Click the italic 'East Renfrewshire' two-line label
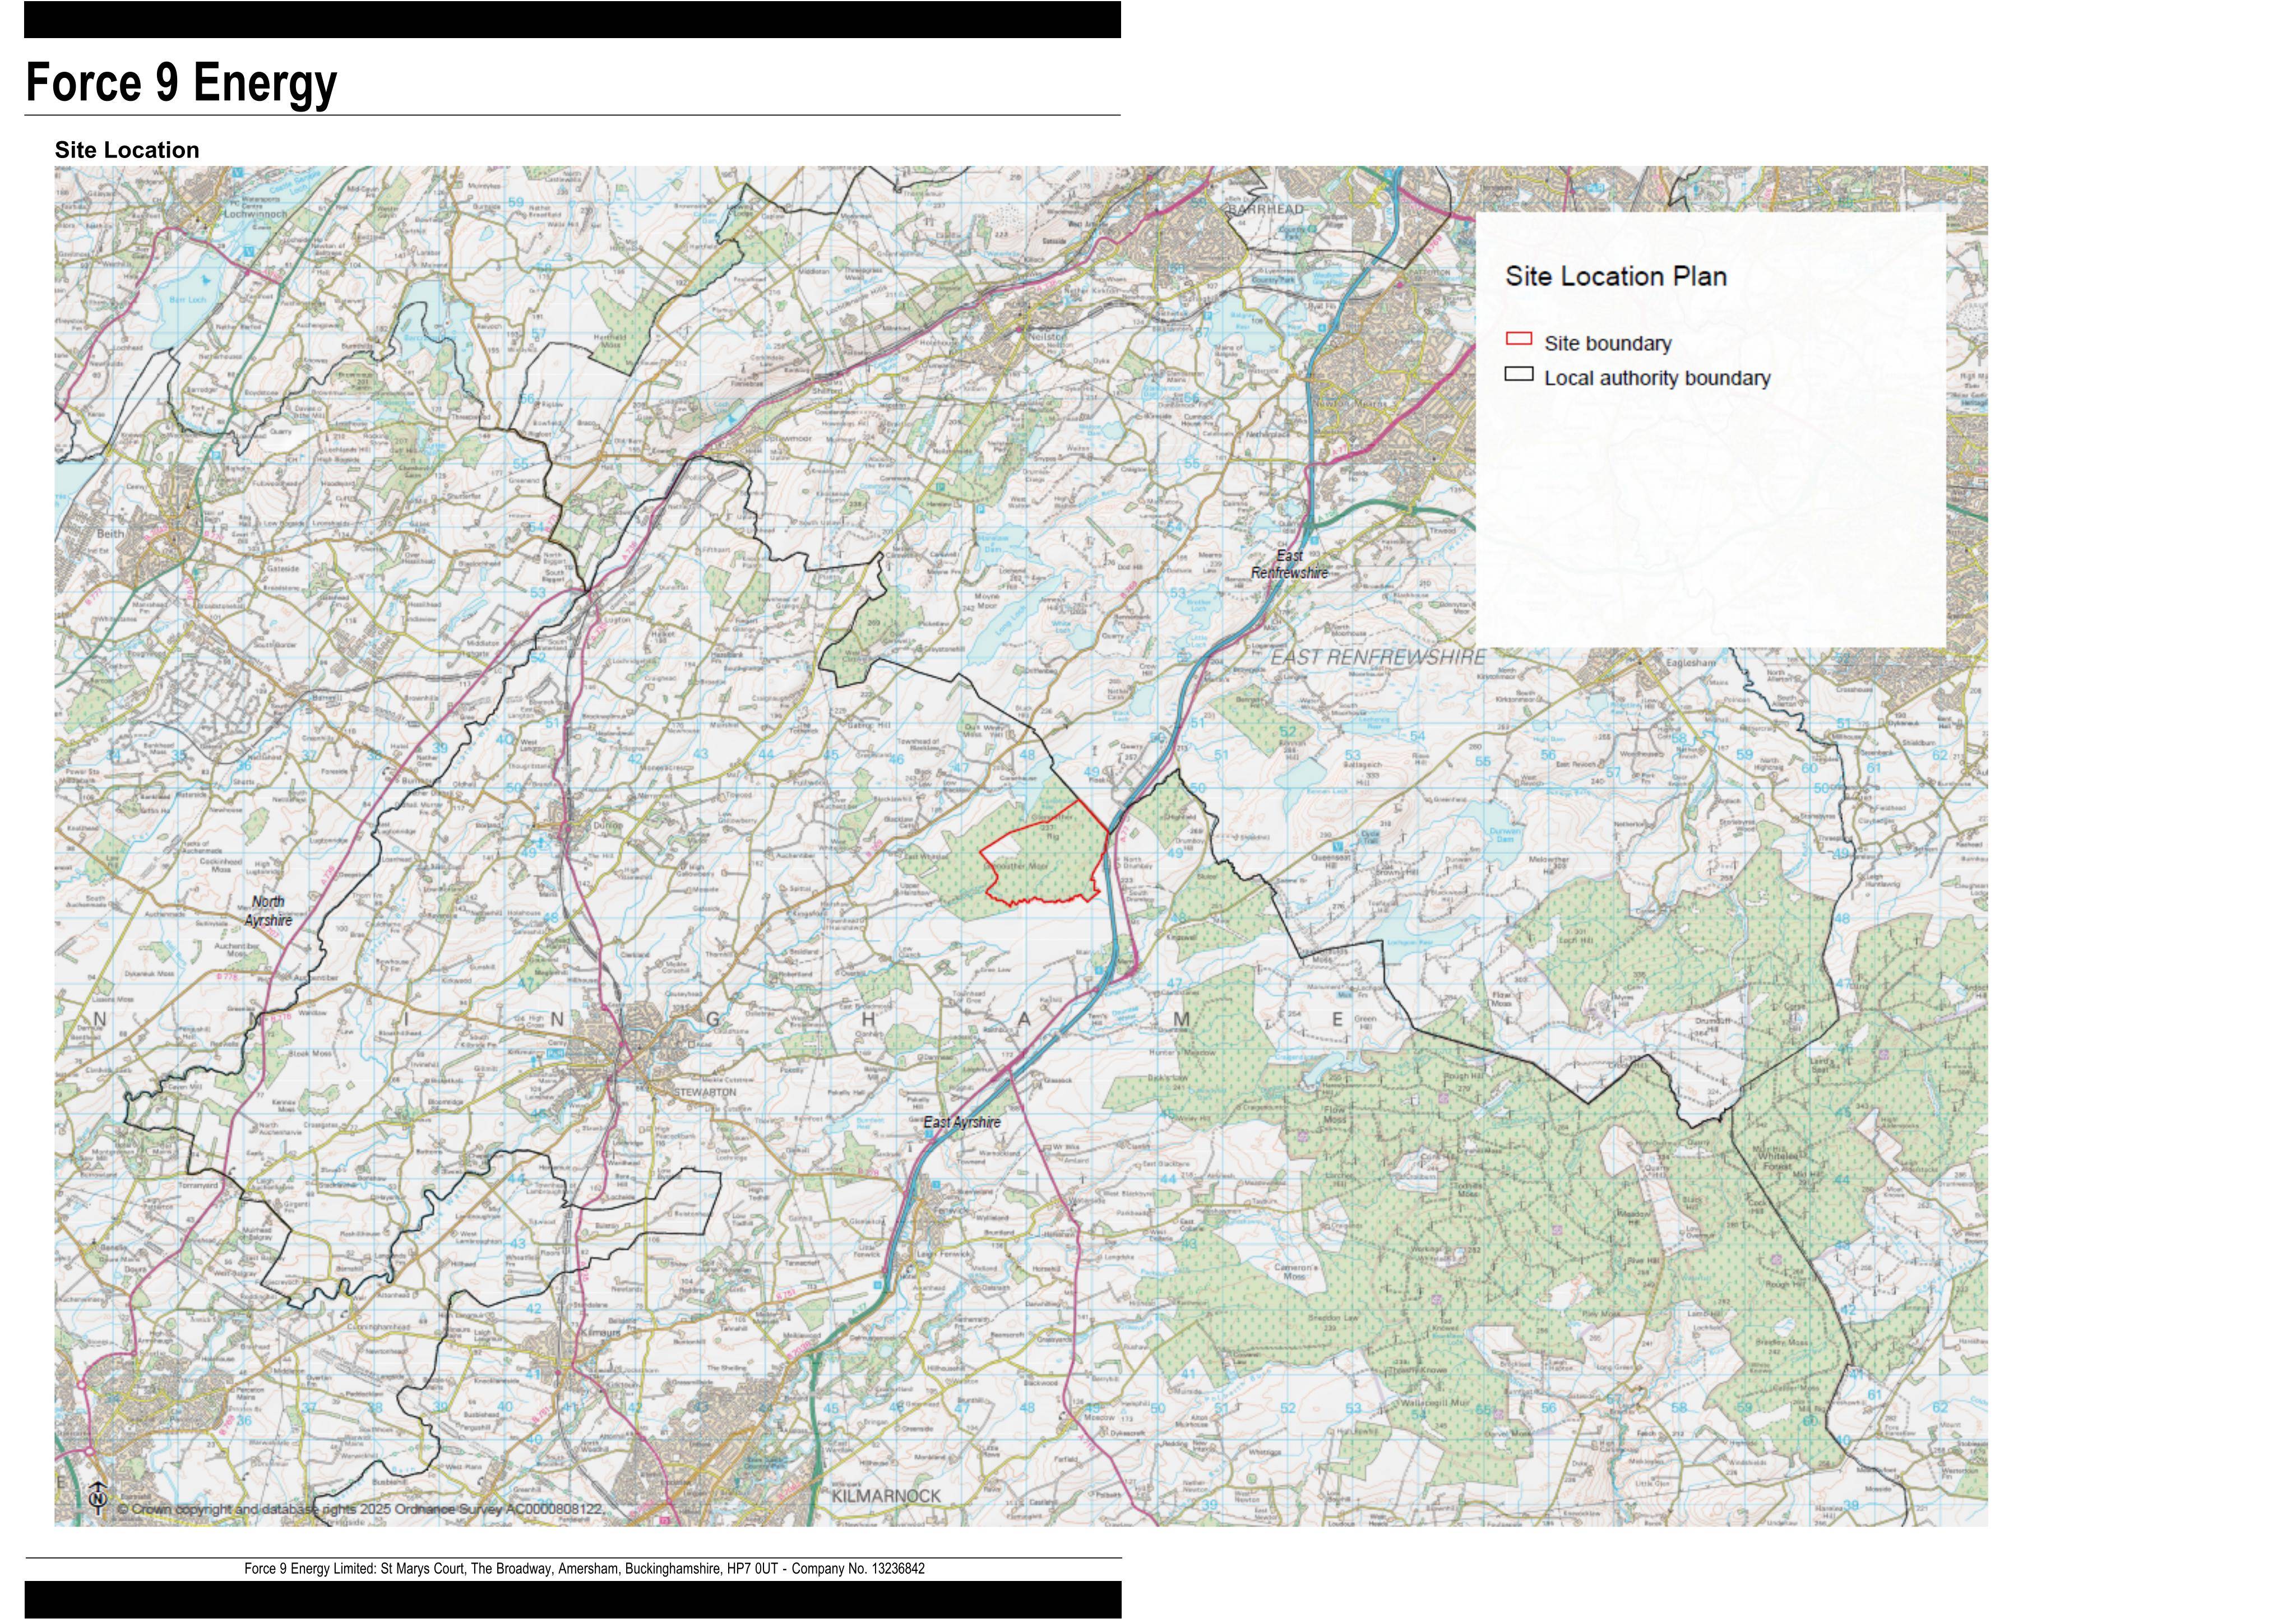 click(1289, 564)
